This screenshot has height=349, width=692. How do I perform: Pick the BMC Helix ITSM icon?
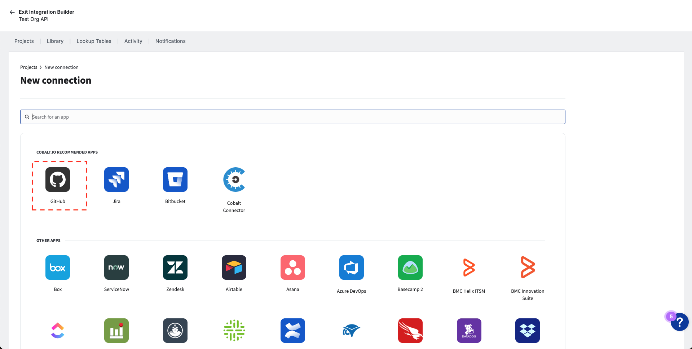pos(469,268)
